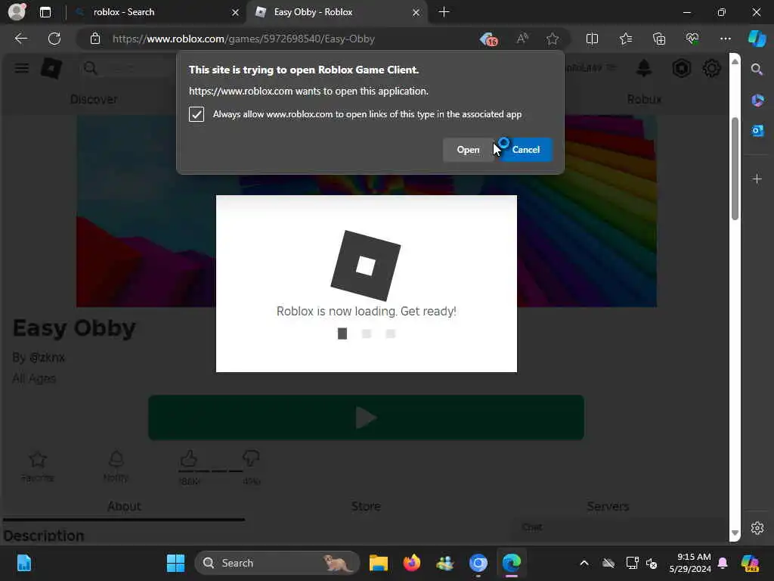The width and height of the screenshot is (774, 581).
Task: Click the address bar URL
Action: 243,39
